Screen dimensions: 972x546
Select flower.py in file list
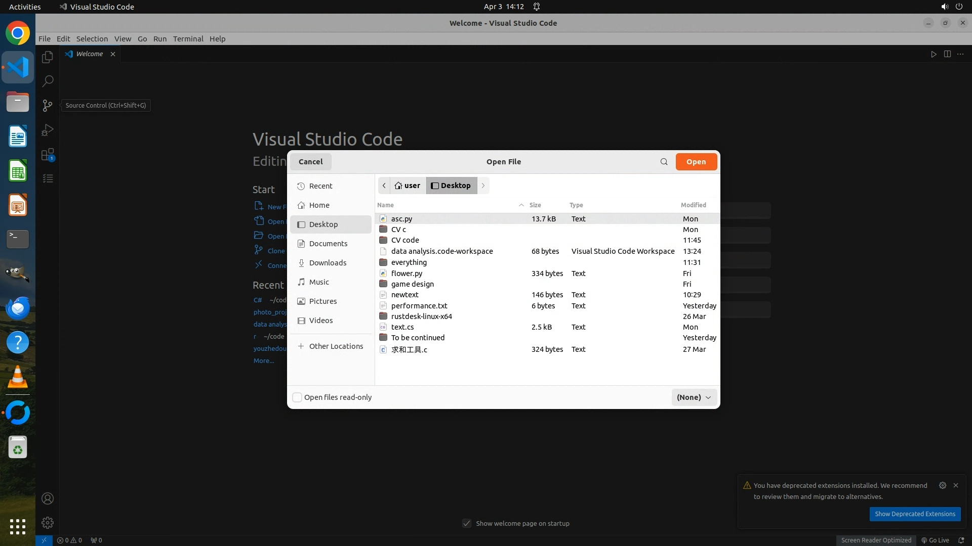[x=407, y=274]
